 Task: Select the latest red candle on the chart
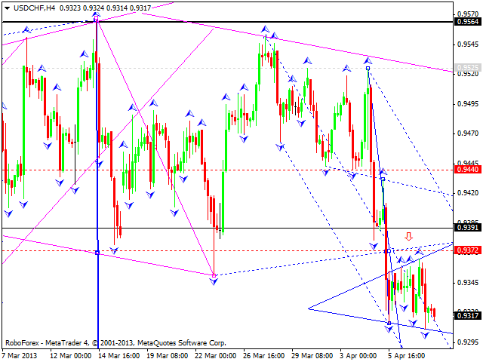433,311
